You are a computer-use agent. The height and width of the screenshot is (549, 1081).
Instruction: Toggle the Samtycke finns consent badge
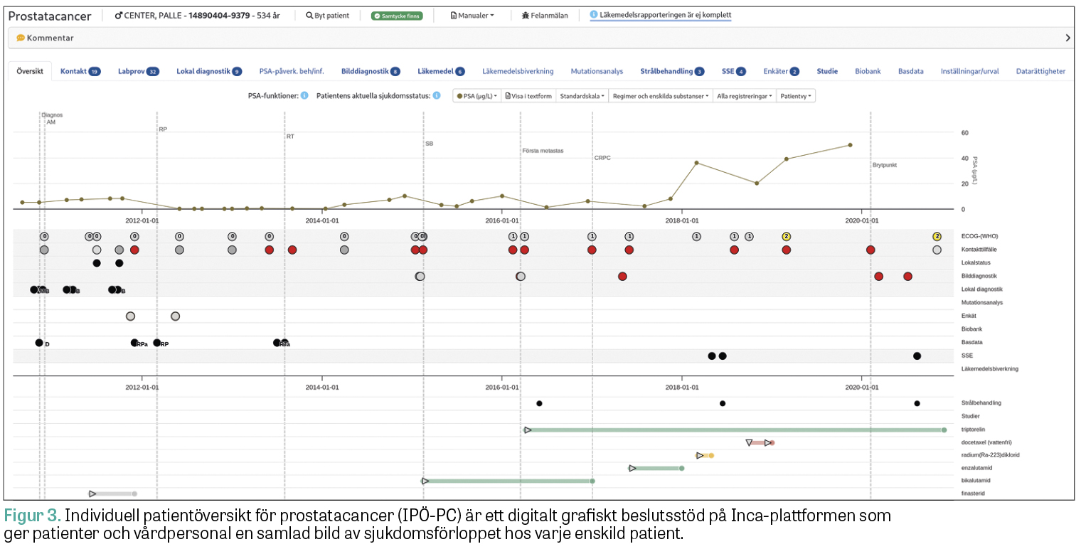396,16
